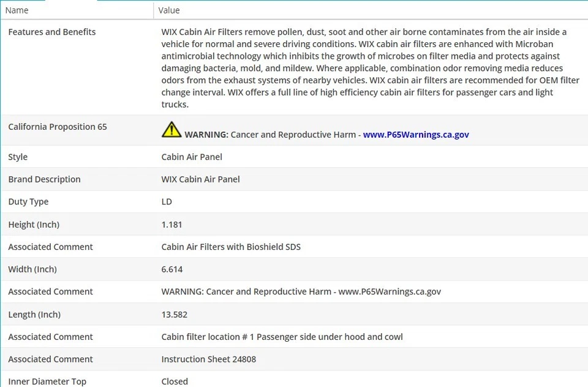Select the Height (Inch) label
Viewport: 588px width, 387px height.
[34, 225]
